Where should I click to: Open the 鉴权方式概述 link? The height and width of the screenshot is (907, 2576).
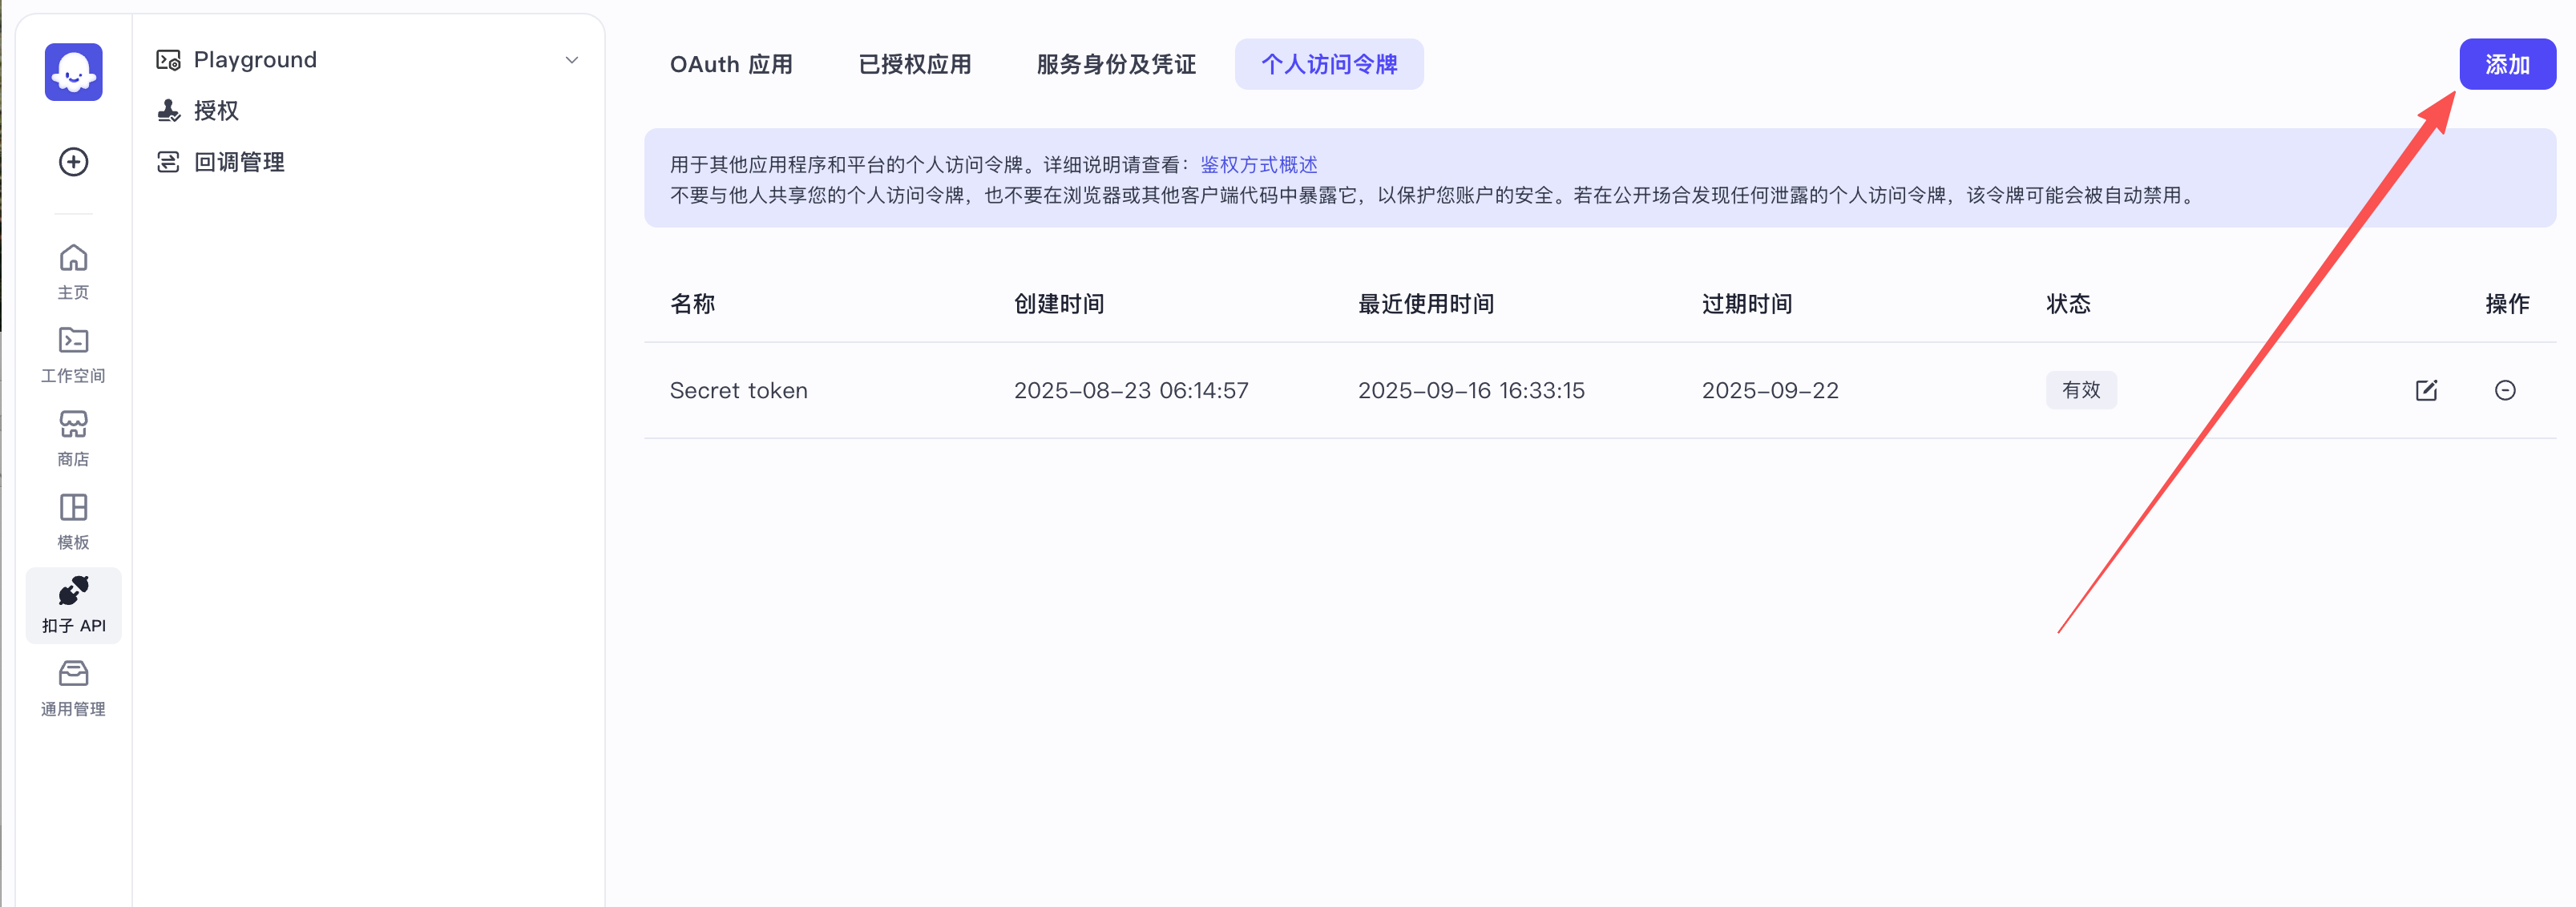[x=1258, y=165]
